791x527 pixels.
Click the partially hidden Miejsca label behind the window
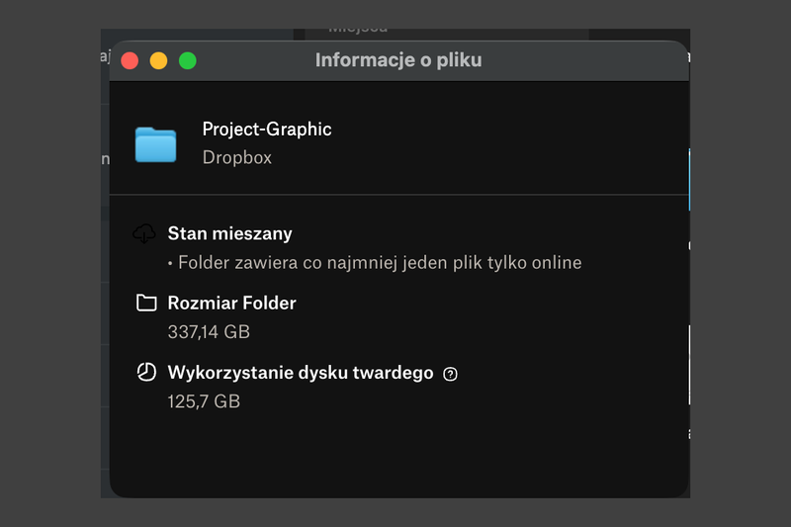pos(358,30)
